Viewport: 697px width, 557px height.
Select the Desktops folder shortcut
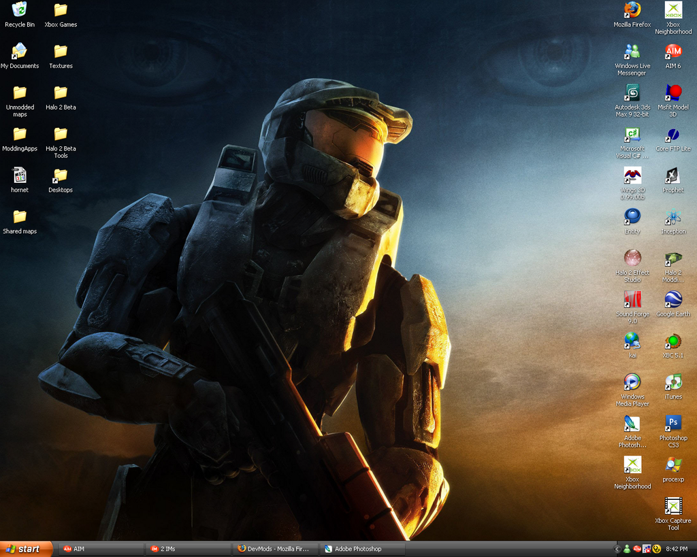pos(61,180)
